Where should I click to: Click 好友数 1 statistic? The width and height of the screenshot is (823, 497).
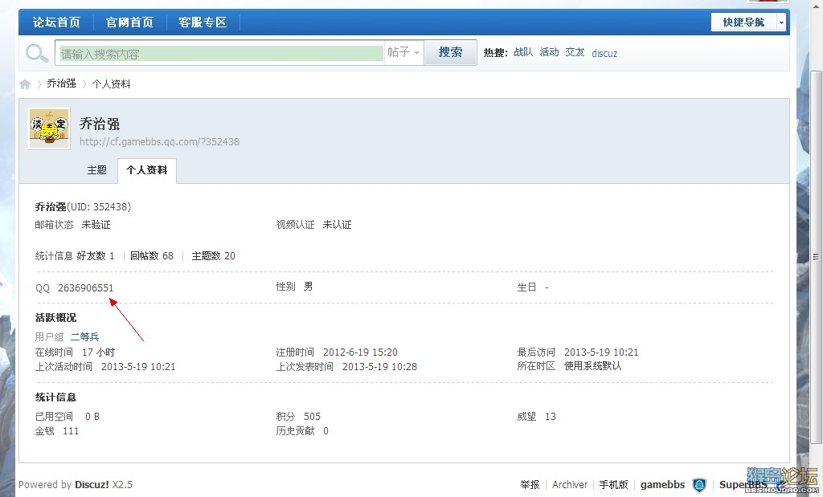[96, 256]
